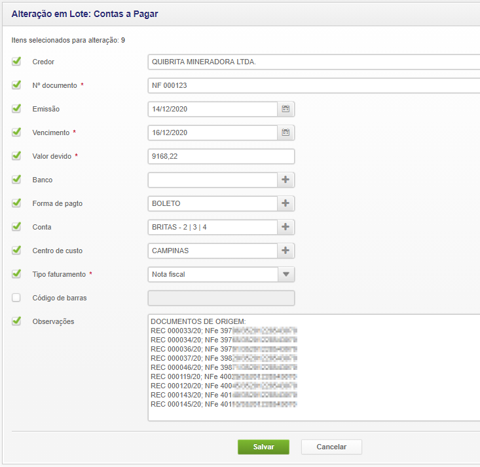Open the Nota fiscal combo box

pyautogui.click(x=213, y=274)
